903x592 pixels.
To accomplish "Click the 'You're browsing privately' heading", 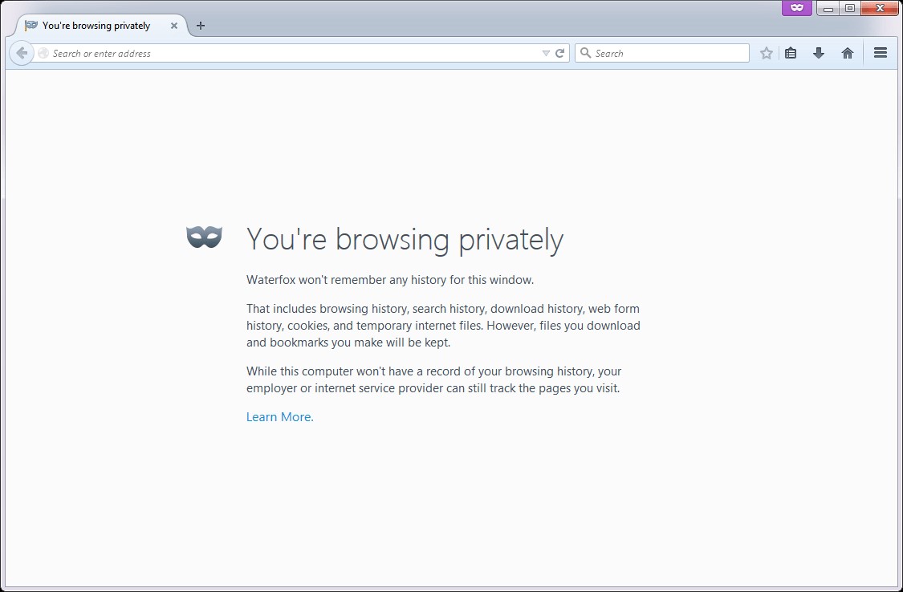I will pyautogui.click(x=404, y=239).
